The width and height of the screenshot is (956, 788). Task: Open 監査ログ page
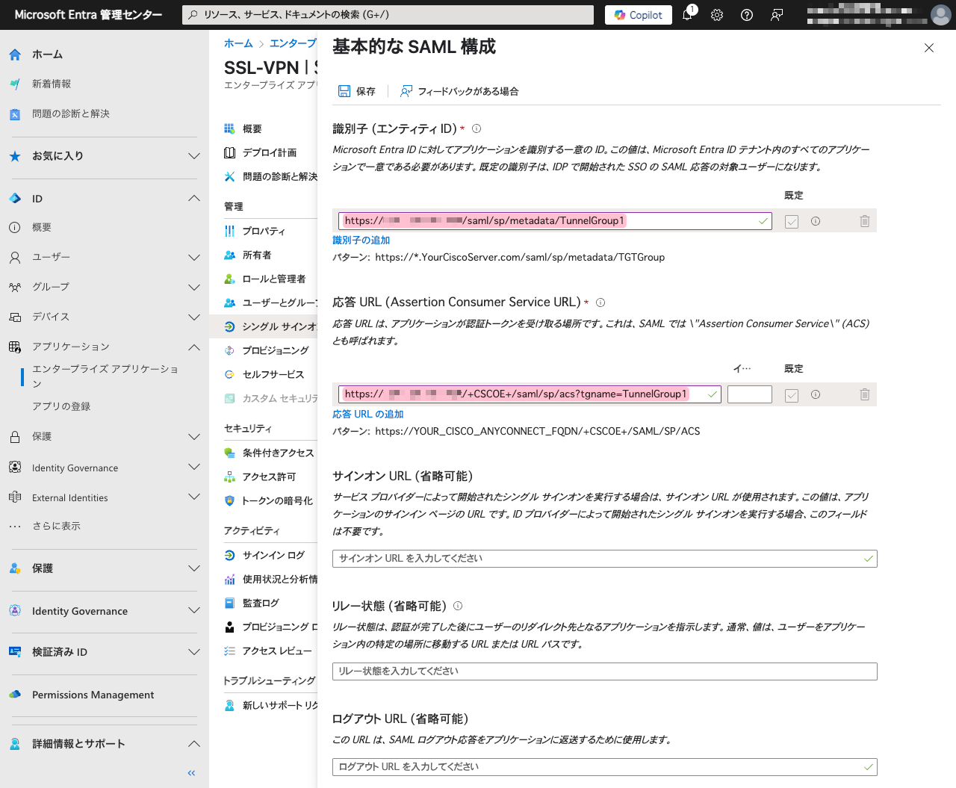click(x=261, y=603)
